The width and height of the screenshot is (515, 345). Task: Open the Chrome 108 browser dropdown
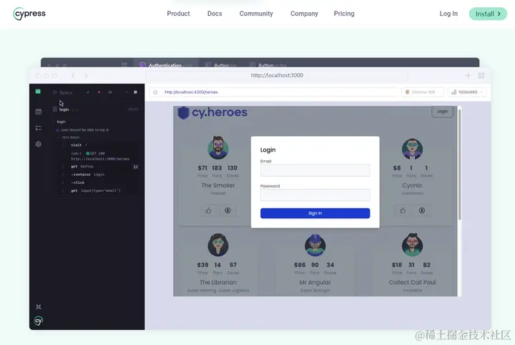pos(423,92)
